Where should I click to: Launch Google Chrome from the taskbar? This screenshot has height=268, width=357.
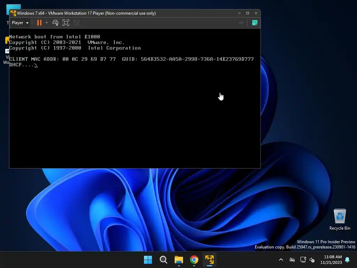pyautogui.click(x=194, y=260)
